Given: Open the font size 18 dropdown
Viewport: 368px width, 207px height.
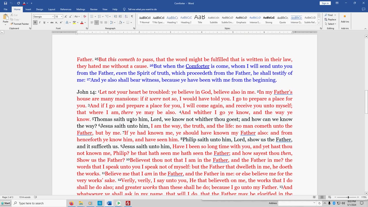Looking at the screenshot, I should pyautogui.click(x=61, y=17).
